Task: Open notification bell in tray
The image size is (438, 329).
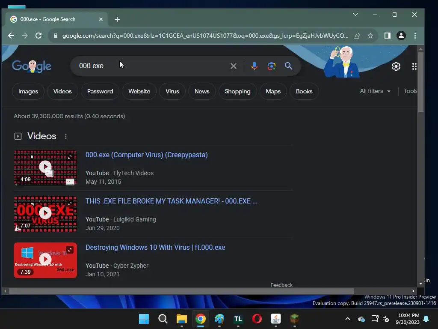Action: click(426, 319)
